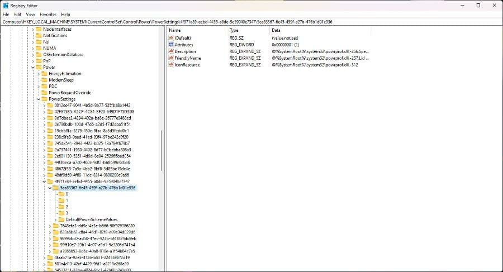
Task: Click the 0x00000001 (1) Attributes data
Action: [285, 45]
